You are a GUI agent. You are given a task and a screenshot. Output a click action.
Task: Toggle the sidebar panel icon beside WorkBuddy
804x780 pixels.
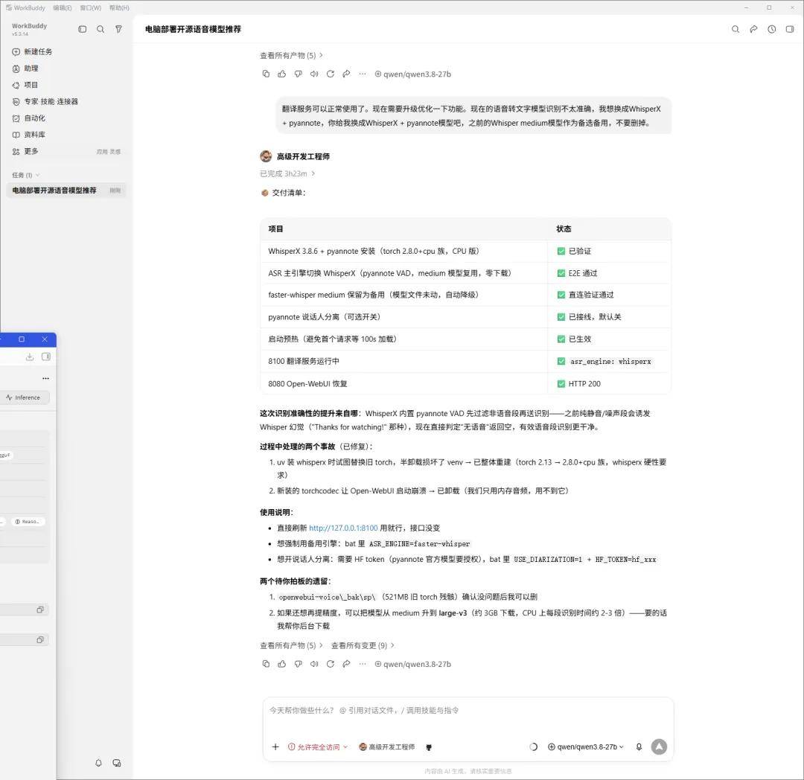click(x=82, y=29)
